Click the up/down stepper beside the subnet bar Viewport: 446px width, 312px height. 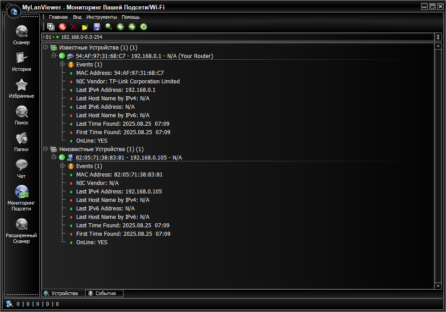[x=438, y=37]
